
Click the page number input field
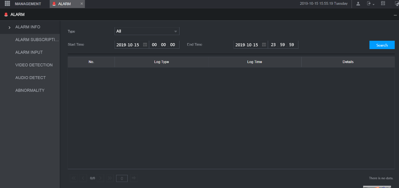[122, 178]
